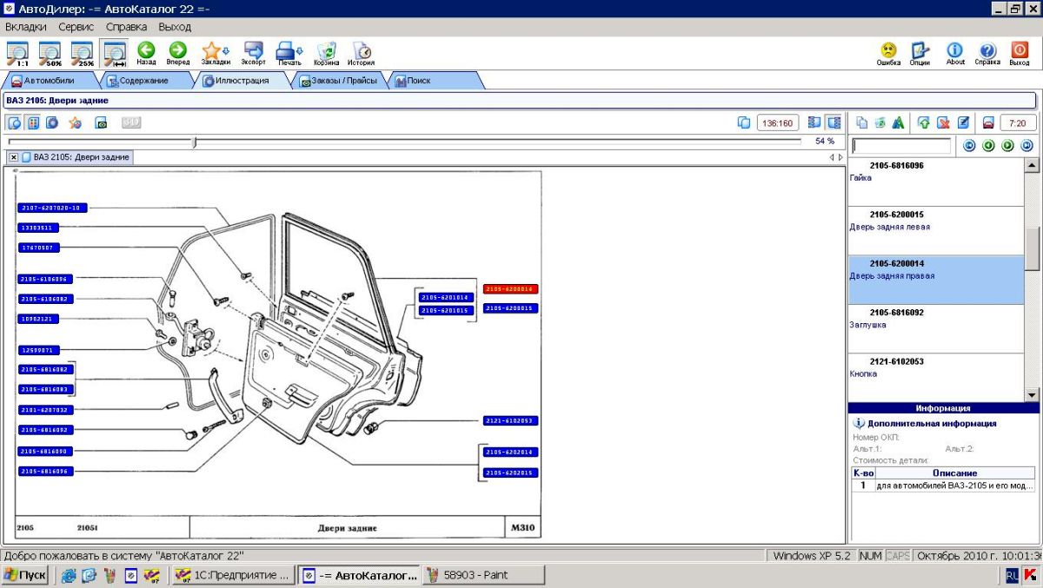
Task: Select the ВАЗ 2105: Двери задние document tab
Action: click(76, 157)
